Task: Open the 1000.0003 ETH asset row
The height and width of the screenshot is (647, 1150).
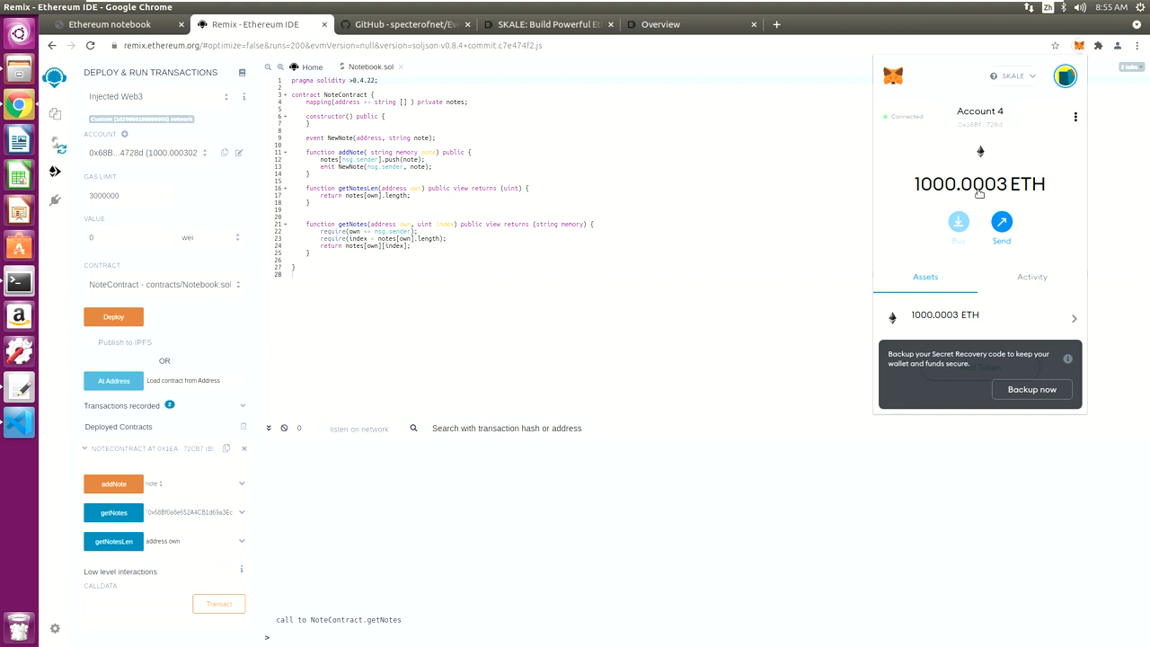Action: (x=980, y=317)
